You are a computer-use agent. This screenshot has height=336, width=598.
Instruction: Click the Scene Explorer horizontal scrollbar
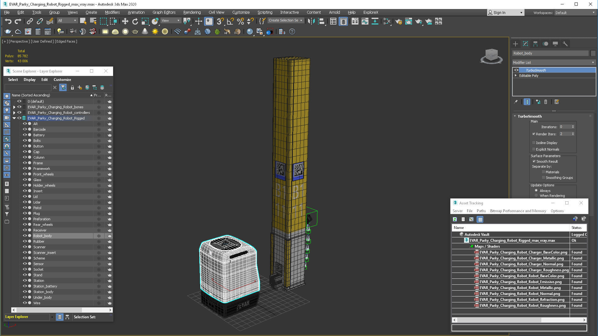(x=49, y=310)
